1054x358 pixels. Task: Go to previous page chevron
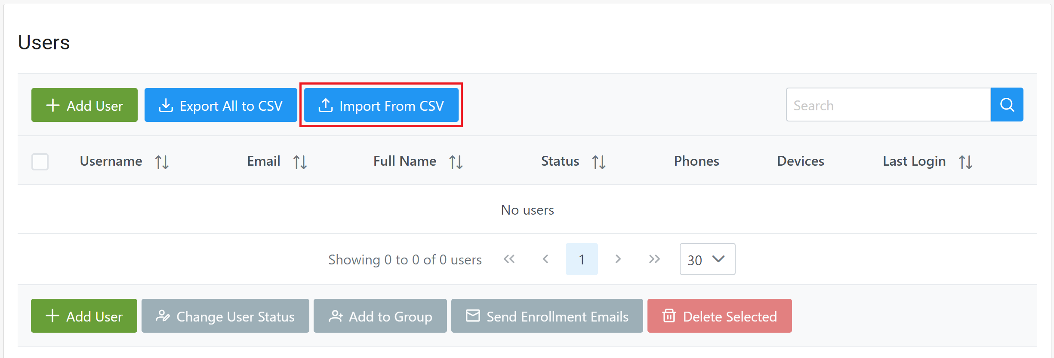pyautogui.click(x=545, y=259)
